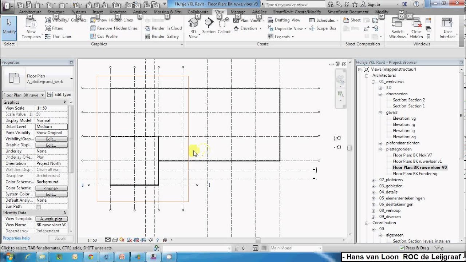Open the Render Gallery
This screenshot has width=466, height=262.
pos(162,36)
